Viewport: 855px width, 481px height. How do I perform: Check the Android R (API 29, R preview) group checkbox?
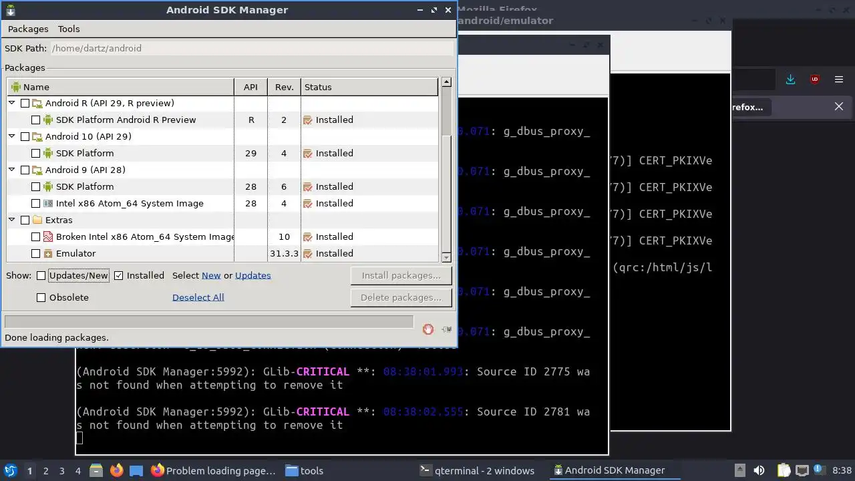(x=25, y=104)
